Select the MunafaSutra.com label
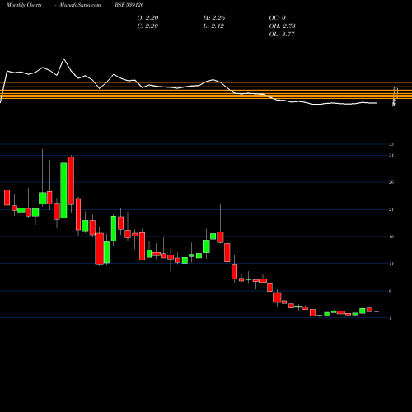The width and height of the screenshot is (412, 412). click(x=80, y=5)
